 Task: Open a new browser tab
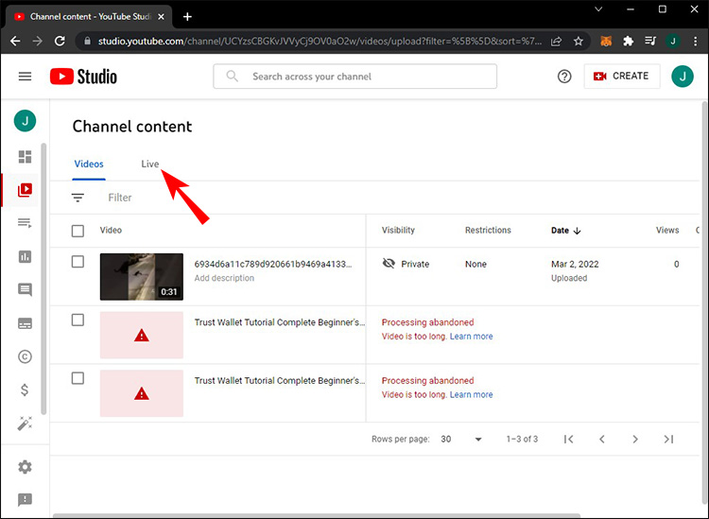(x=187, y=17)
